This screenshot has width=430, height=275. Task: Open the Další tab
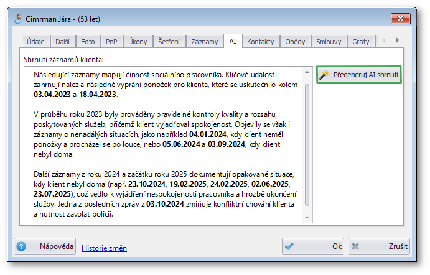tap(63, 42)
